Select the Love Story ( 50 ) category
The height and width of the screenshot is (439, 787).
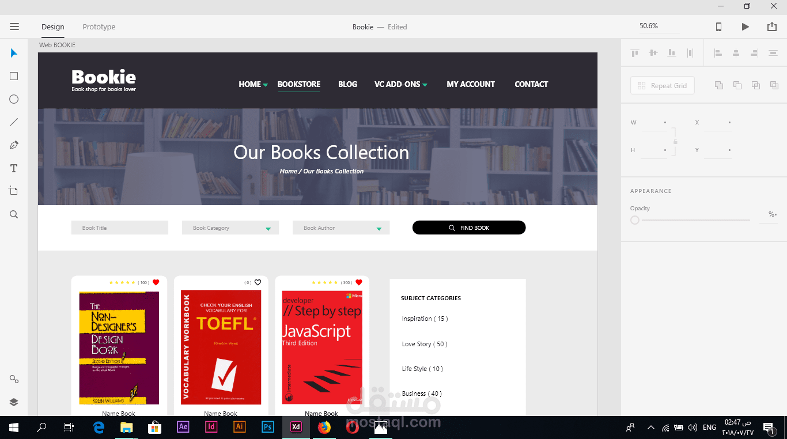[425, 344]
